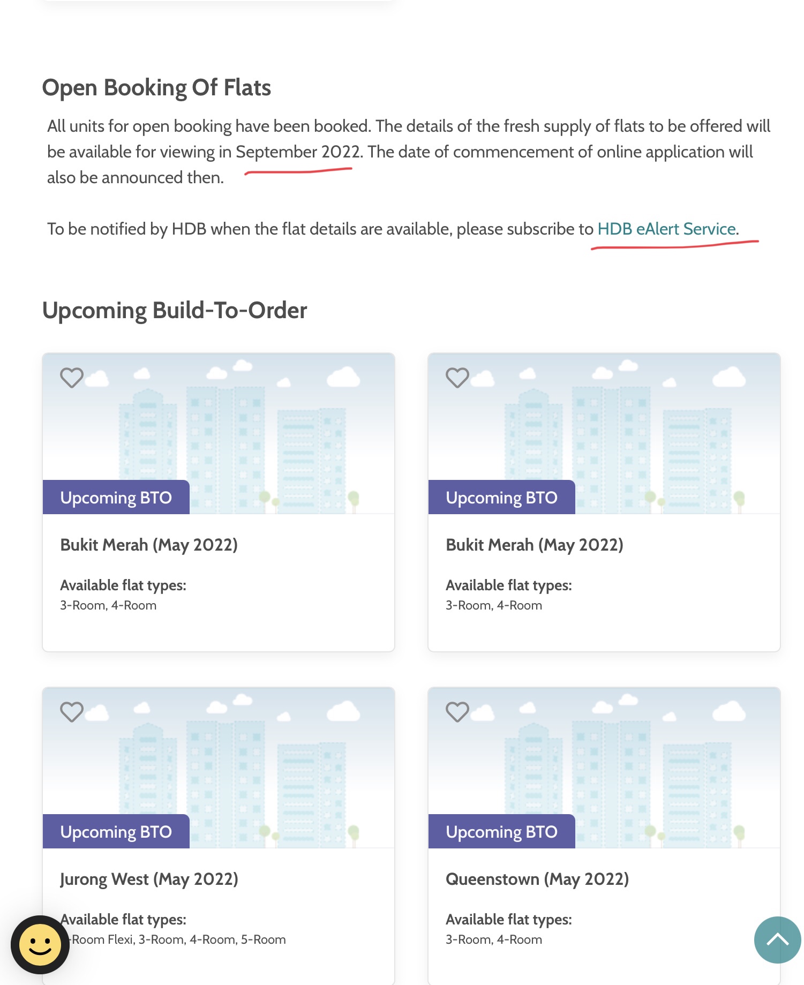The height and width of the screenshot is (985, 804).
Task: Click Upcoming BTO badge on right Bukit Merah card
Action: pos(502,498)
